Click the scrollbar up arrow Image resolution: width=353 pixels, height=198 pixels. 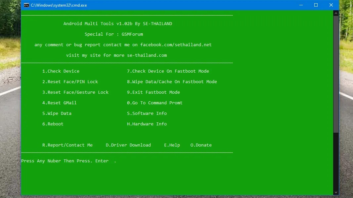point(336,13)
